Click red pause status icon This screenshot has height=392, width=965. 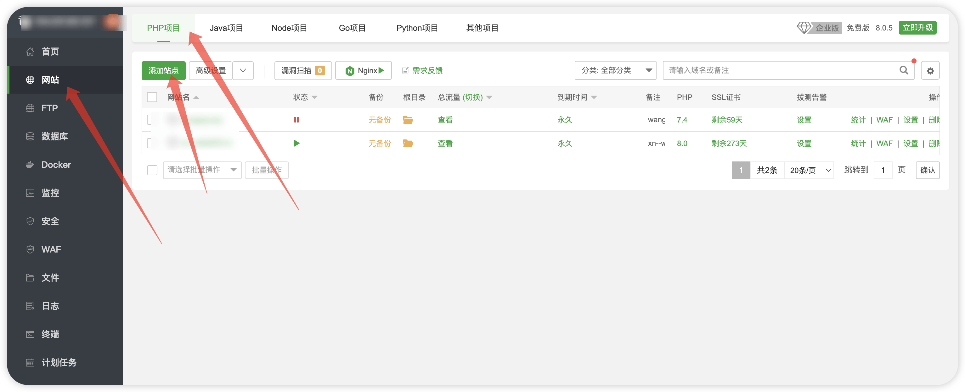pos(296,120)
